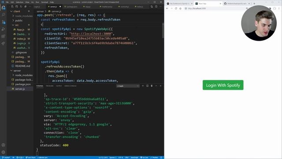The height and width of the screenshot is (159, 282).
Task: Switch to the server.js editor tab
Action: (54, 7)
